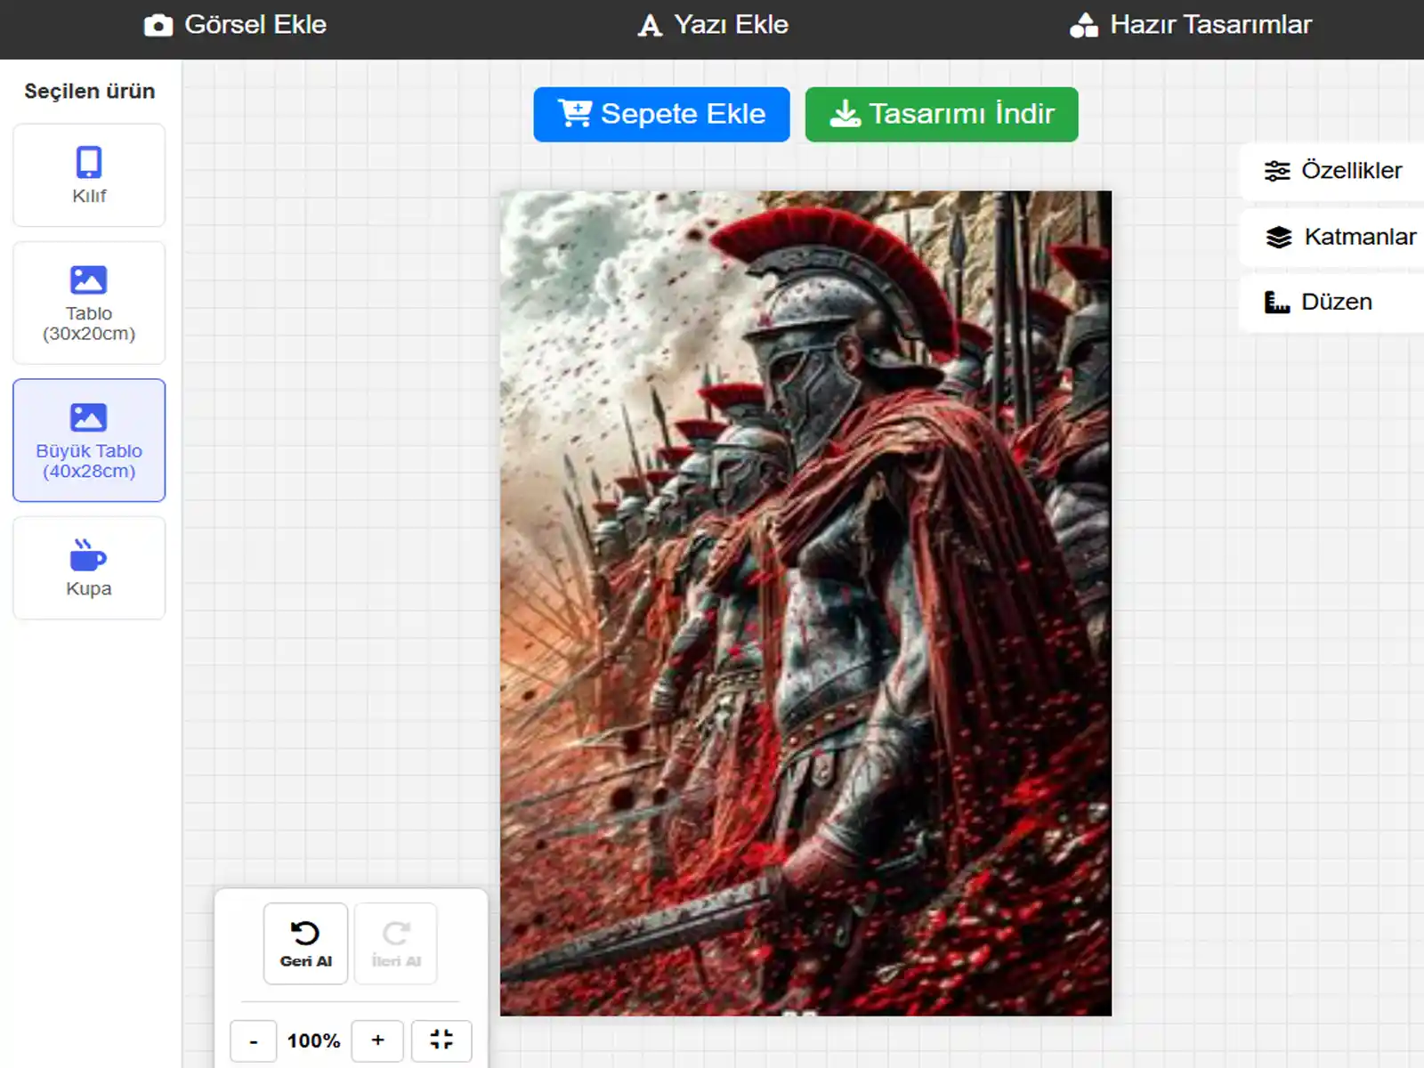Select Büyük Tablo (40x28cm) product
Image resolution: width=1424 pixels, height=1068 pixels.
coord(89,441)
